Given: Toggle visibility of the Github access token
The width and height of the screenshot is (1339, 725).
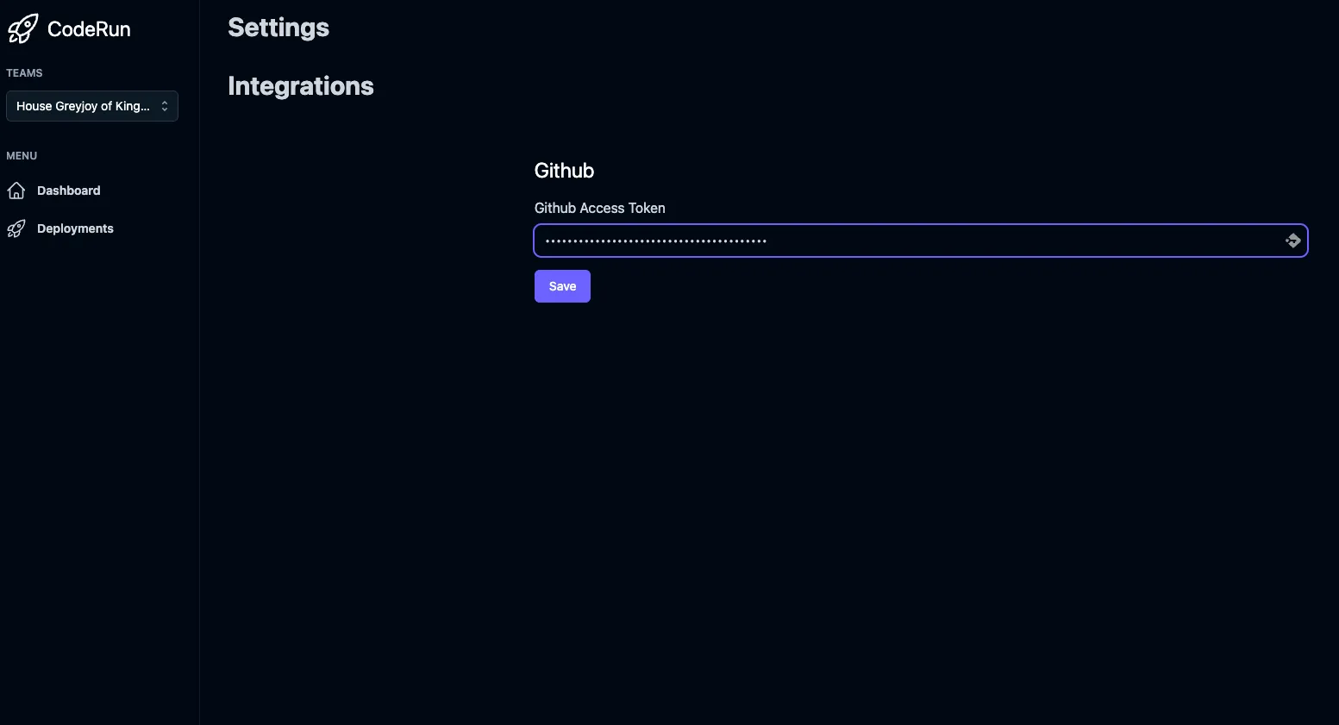Looking at the screenshot, I should [1293, 241].
